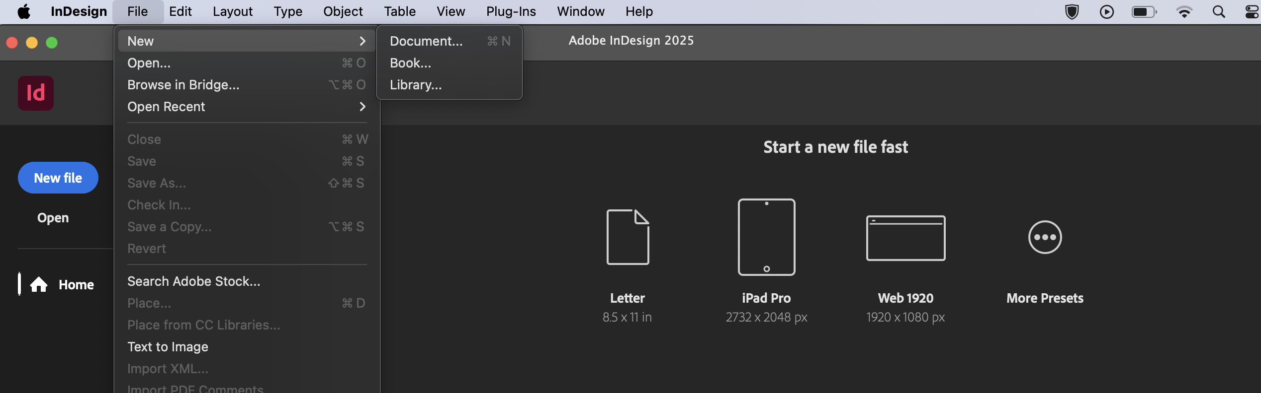The width and height of the screenshot is (1261, 393).
Task: Click the iPad Pro preset label
Action: tap(766, 298)
